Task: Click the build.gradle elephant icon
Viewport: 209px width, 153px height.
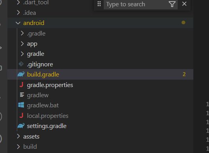Action: (21, 74)
